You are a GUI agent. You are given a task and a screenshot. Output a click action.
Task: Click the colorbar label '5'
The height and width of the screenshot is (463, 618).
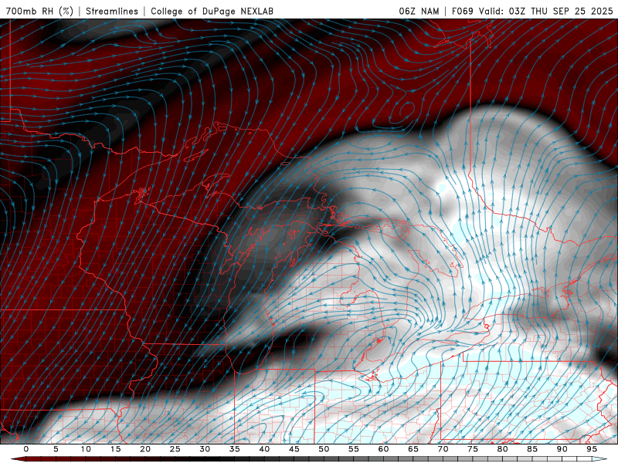tap(56, 449)
